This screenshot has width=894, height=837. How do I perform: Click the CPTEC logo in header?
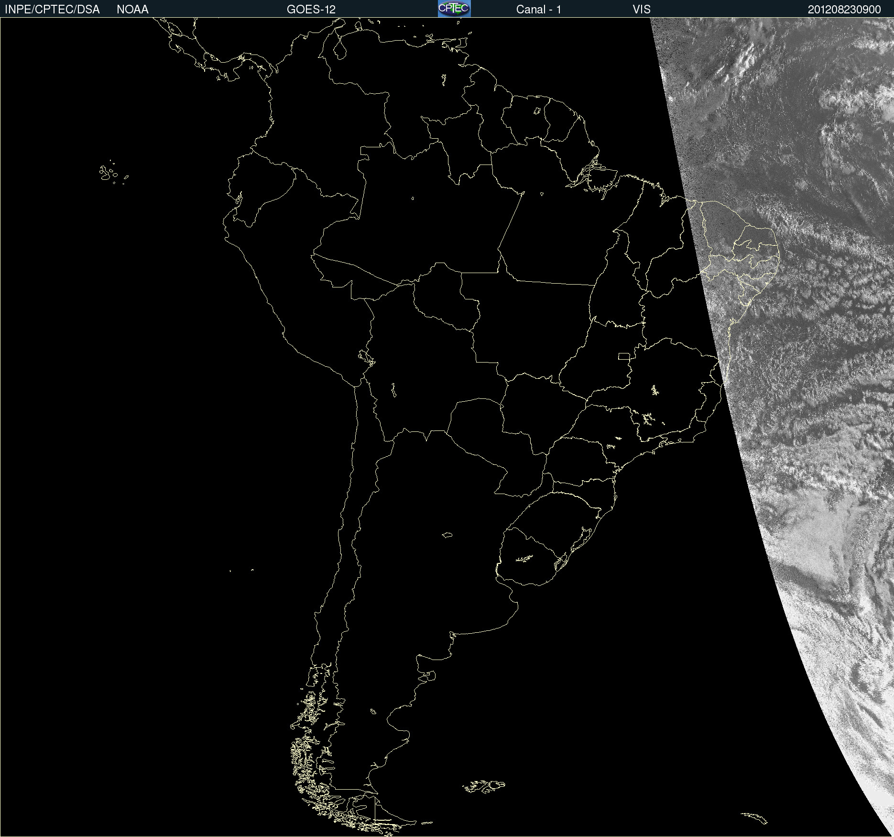pos(454,9)
